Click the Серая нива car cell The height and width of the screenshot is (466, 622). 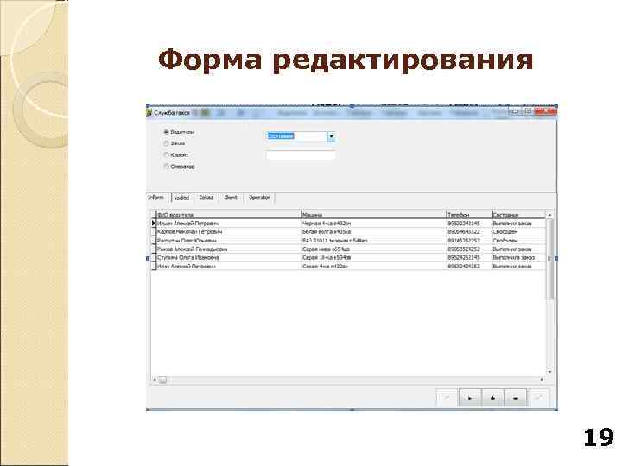tap(374, 249)
